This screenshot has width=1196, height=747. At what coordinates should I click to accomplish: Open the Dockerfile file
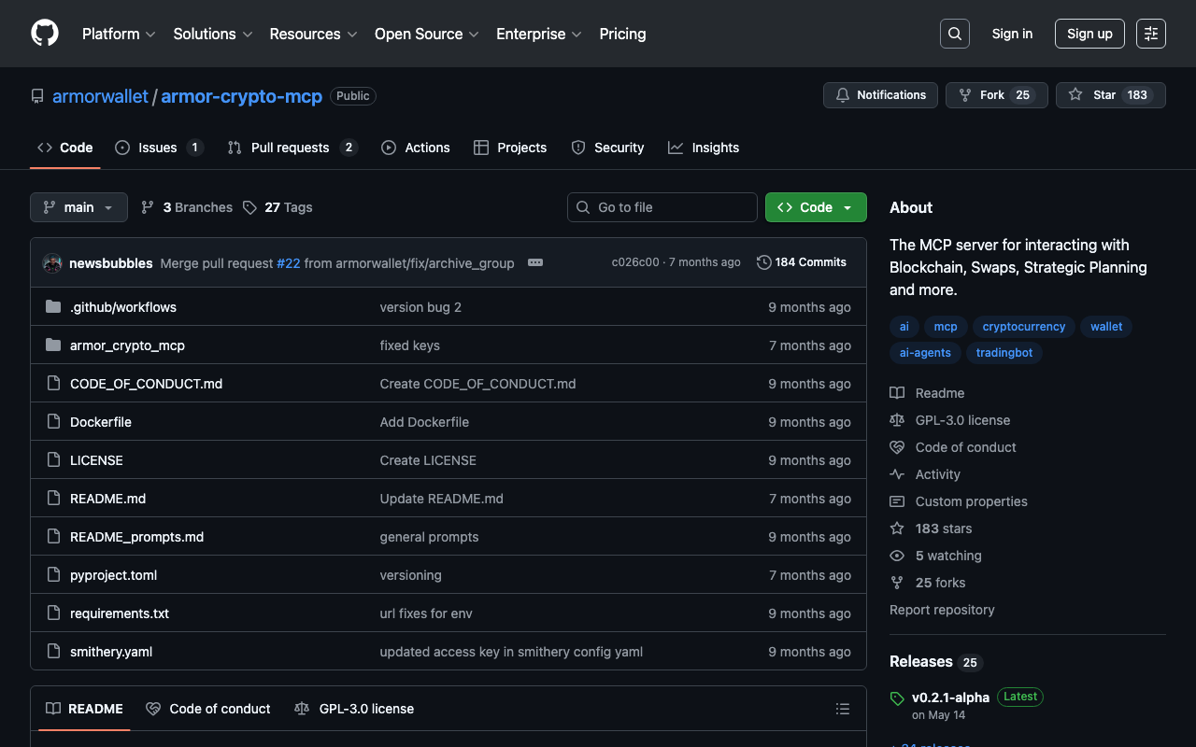(101, 422)
